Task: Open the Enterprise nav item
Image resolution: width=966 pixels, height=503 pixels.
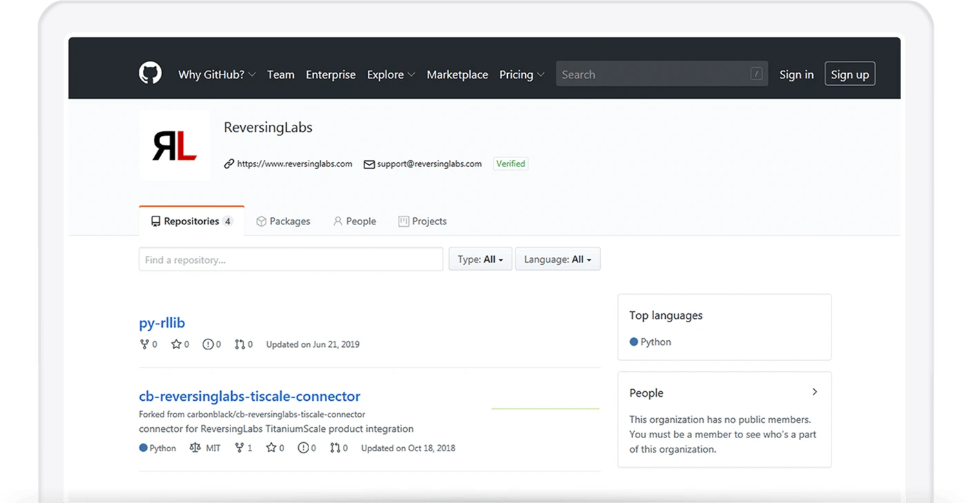Action: [x=331, y=75]
